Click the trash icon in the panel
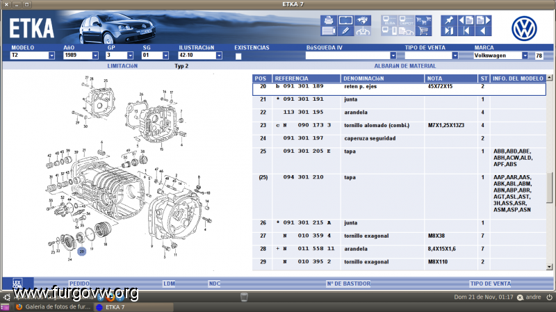The image size is (556, 312). click(x=244, y=297)
